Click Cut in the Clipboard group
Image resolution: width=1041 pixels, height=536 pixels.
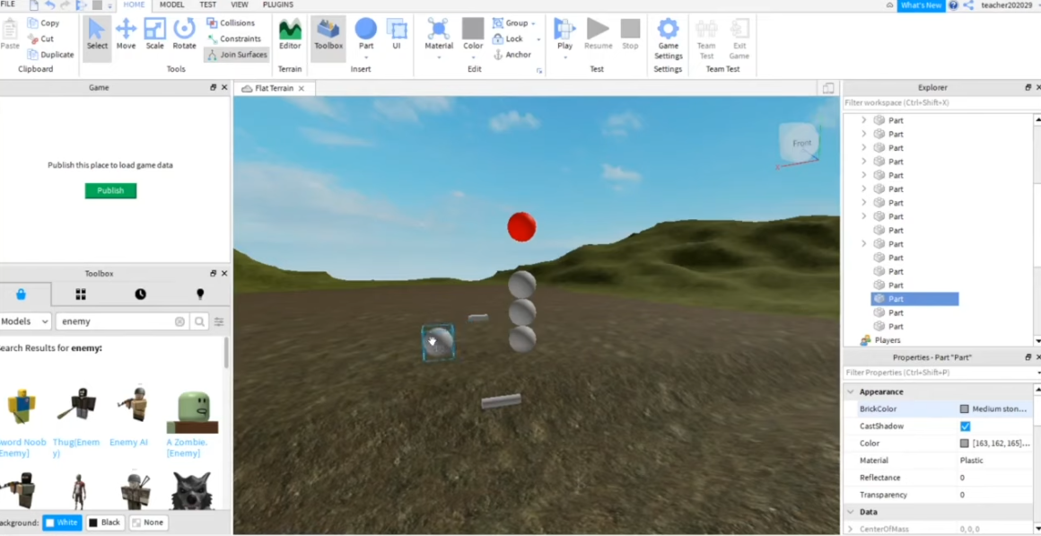tap(41, 39)
